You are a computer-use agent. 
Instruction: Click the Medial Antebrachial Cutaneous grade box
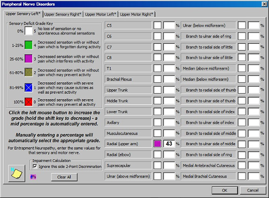[x=242, y=165]
